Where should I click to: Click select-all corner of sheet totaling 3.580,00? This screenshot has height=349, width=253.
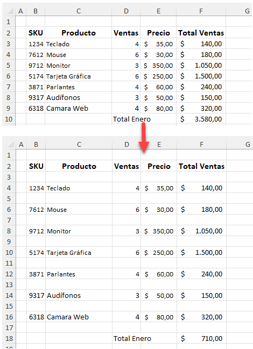coord(9,11)
